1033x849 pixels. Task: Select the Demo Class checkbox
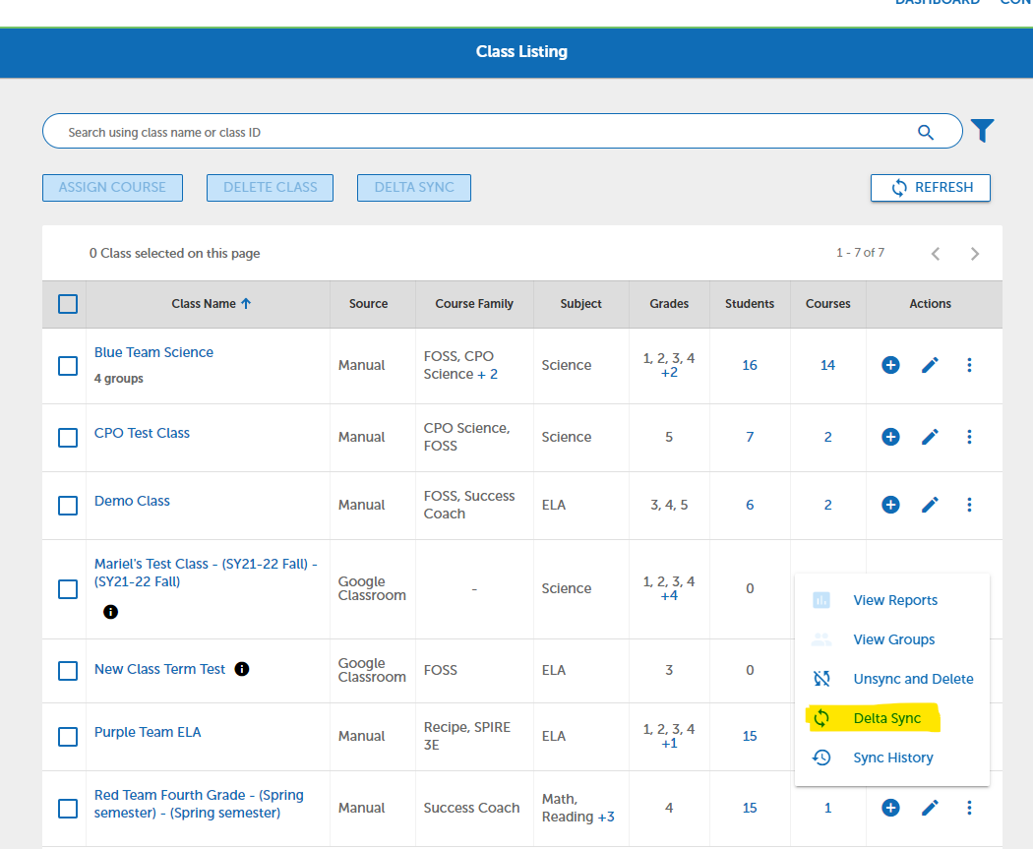[x=68, y=506]
